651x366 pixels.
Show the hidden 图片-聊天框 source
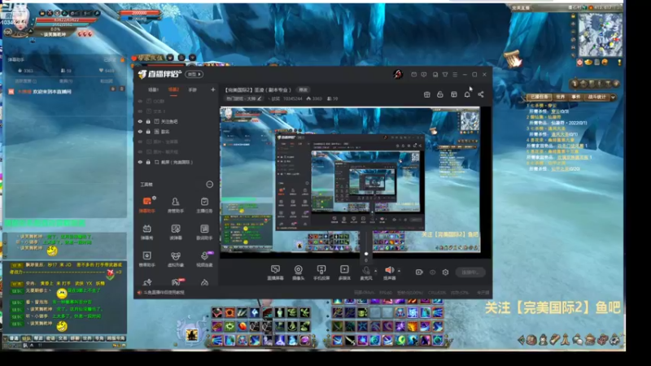[x=140, y=152]
